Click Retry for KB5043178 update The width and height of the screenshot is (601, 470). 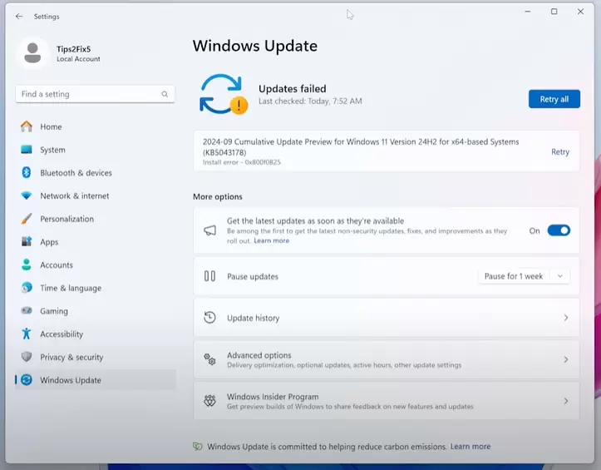(560, 152)
